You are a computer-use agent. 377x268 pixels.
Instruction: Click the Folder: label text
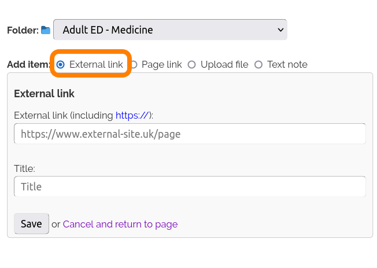click(23, 30)
